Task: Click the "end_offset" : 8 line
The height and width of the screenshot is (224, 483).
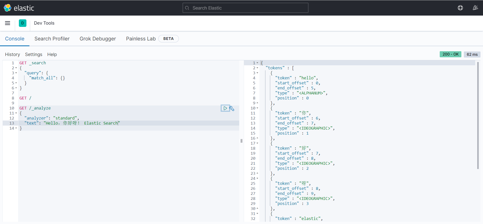Action: 295,158
